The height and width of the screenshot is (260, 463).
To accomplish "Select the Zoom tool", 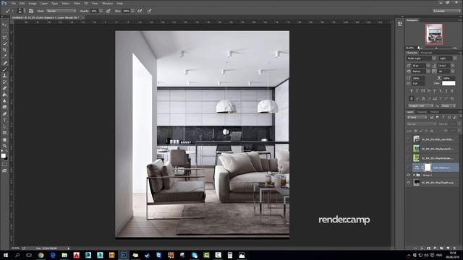I will 4,146.
